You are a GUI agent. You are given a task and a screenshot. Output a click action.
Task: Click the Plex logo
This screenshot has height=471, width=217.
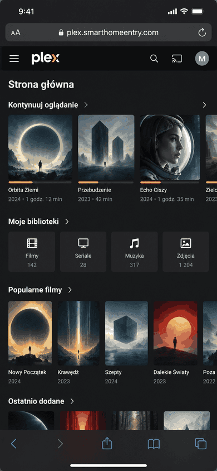click(x=45, y=58)
